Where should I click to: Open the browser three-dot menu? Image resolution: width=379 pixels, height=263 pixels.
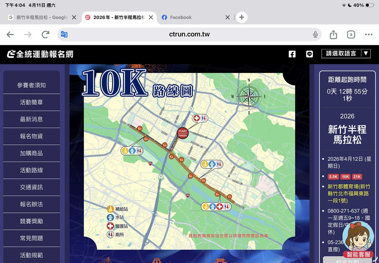coord(369,35)
